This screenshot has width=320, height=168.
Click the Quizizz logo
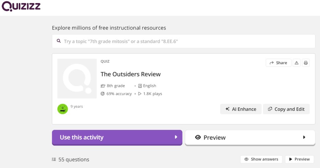(21, 6)
